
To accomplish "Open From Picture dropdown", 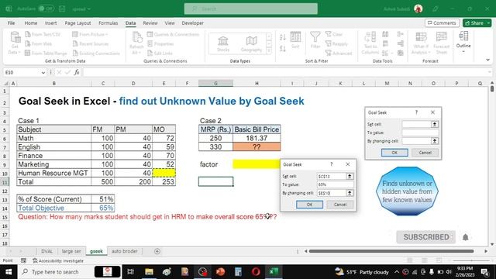I will [90, 34].
